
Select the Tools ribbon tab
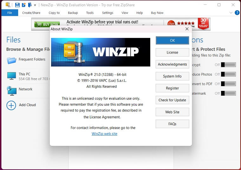[x=90, y=13]
